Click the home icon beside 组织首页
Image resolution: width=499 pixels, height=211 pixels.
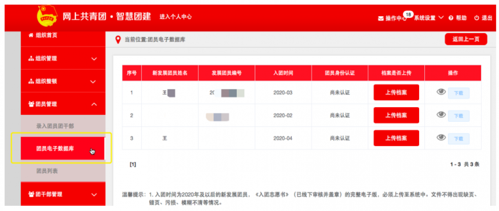(31, 35)
